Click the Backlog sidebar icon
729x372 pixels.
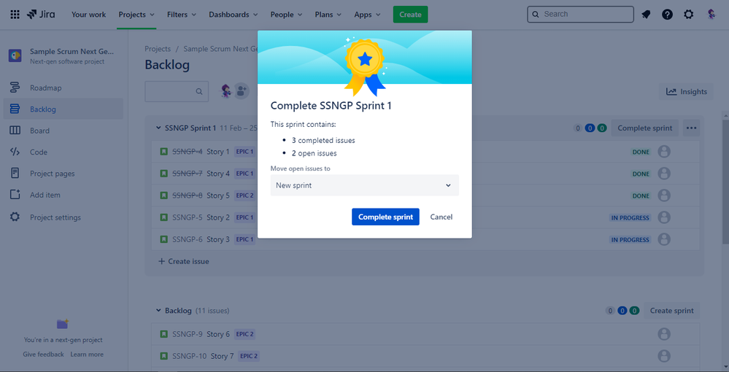pyautogui.click(x=15, y=109)
